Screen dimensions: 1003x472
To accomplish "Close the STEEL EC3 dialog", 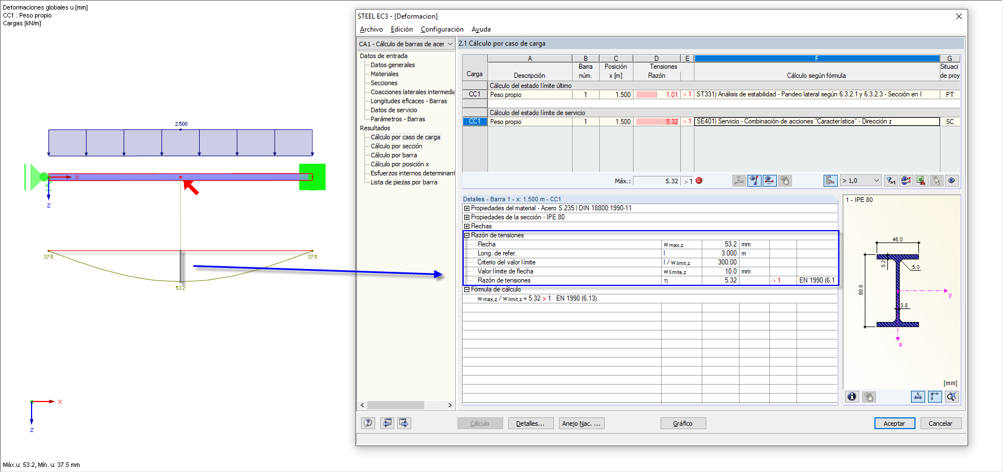I will click(x=958, y=16).
